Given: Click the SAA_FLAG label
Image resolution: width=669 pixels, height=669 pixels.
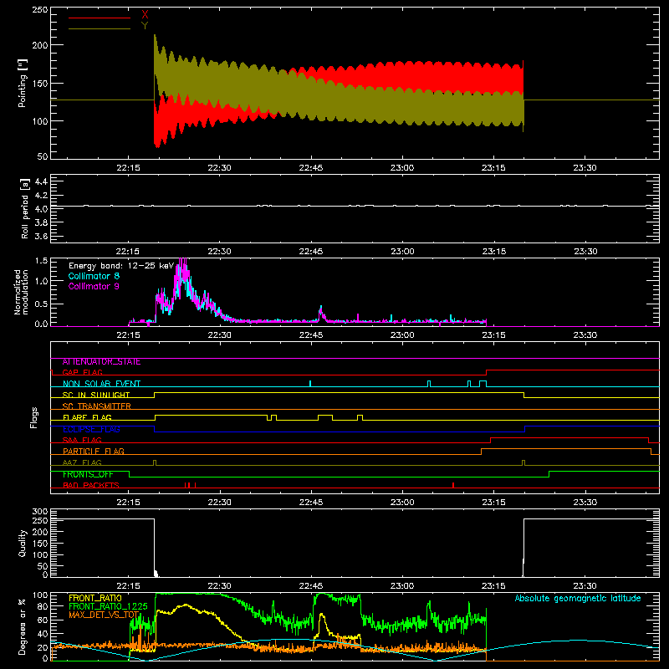Looking at the screenshot, I should coord(82,440).
